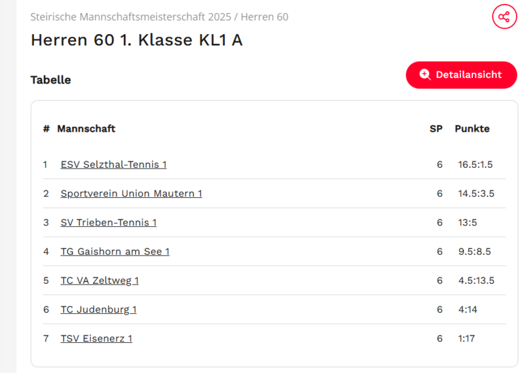Click the Mannschaft column header
This screenshot has width=524, height=373.
pos(86,128)
